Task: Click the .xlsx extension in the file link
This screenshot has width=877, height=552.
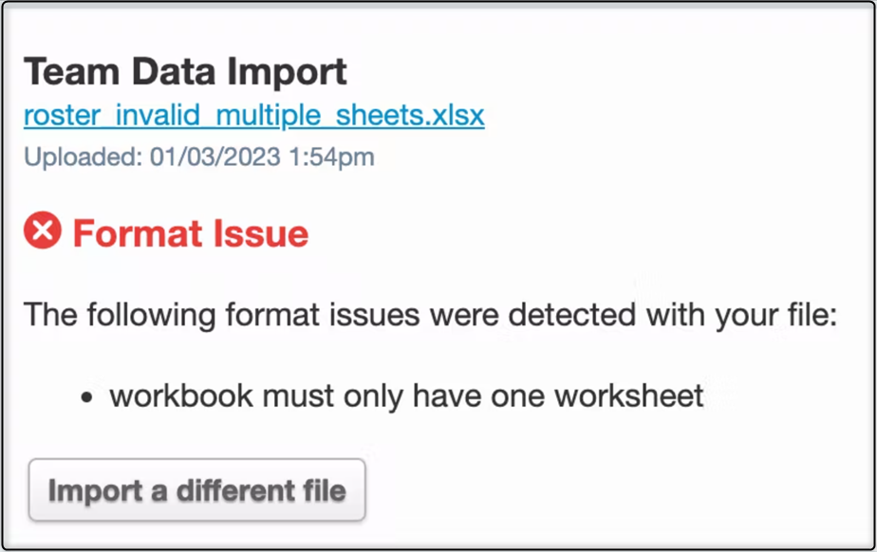Action: (x=452, y=116)
